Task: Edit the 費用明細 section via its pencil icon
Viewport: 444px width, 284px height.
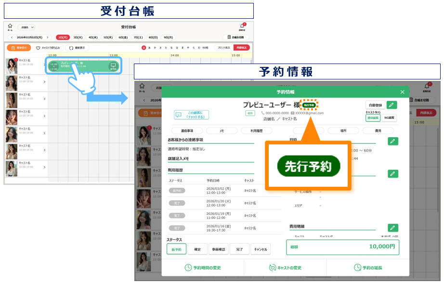Action: coord(393,228)
